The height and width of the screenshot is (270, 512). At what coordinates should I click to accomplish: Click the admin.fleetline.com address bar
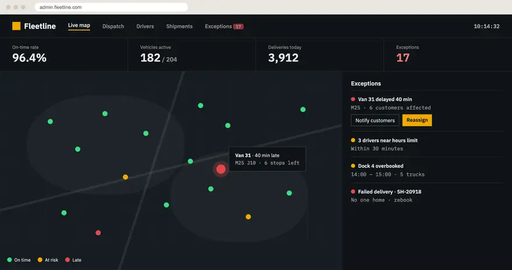(111, 7)
